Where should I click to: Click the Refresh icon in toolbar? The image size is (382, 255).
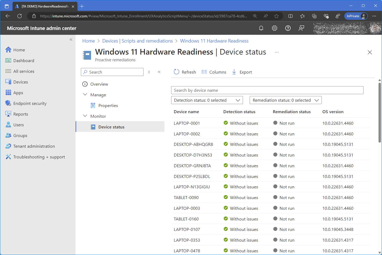pos(177,72)
